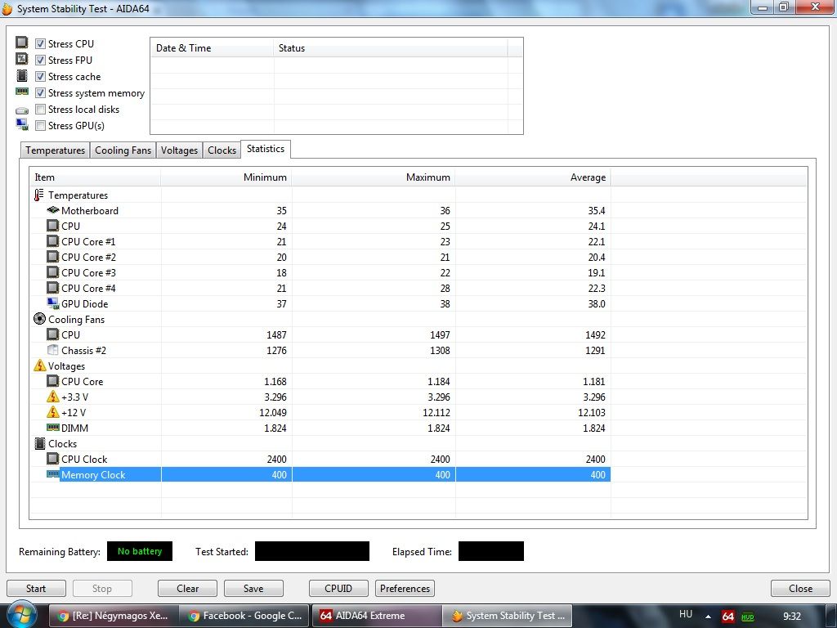
Task: Click the Clocks group icon
Action: point(39,443)
